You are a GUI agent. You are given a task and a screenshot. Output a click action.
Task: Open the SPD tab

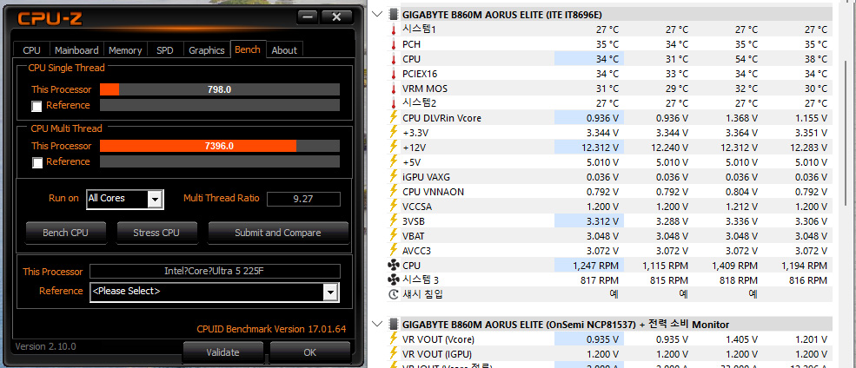click(165, 50)
